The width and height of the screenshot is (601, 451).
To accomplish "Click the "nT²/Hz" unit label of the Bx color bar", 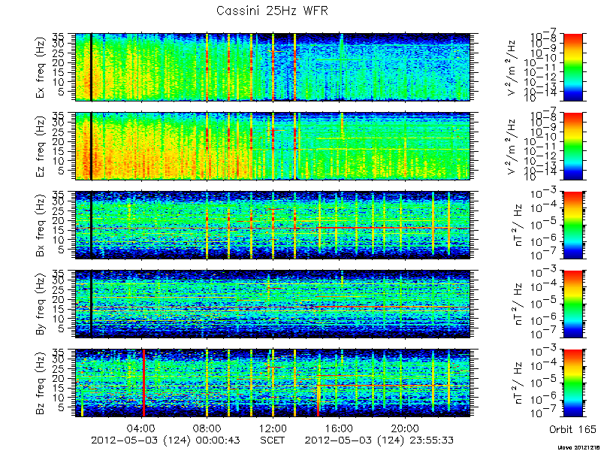I will point(519,225).
